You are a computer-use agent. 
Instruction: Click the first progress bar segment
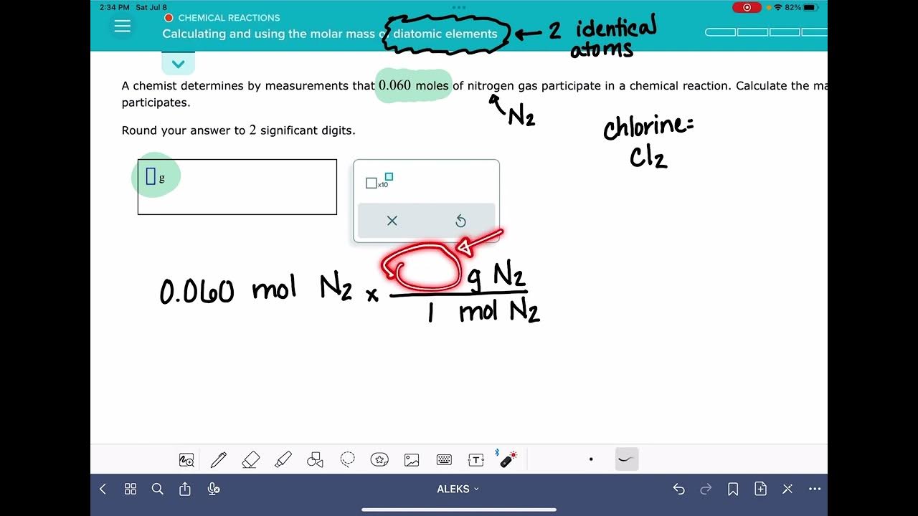pyautogui.click(x=720, y=32)
